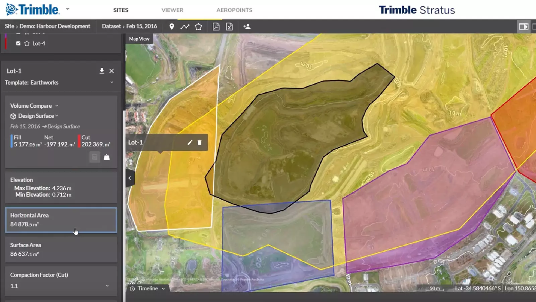
Task: Select the point marker tool
Action: (x=172, y=27)
